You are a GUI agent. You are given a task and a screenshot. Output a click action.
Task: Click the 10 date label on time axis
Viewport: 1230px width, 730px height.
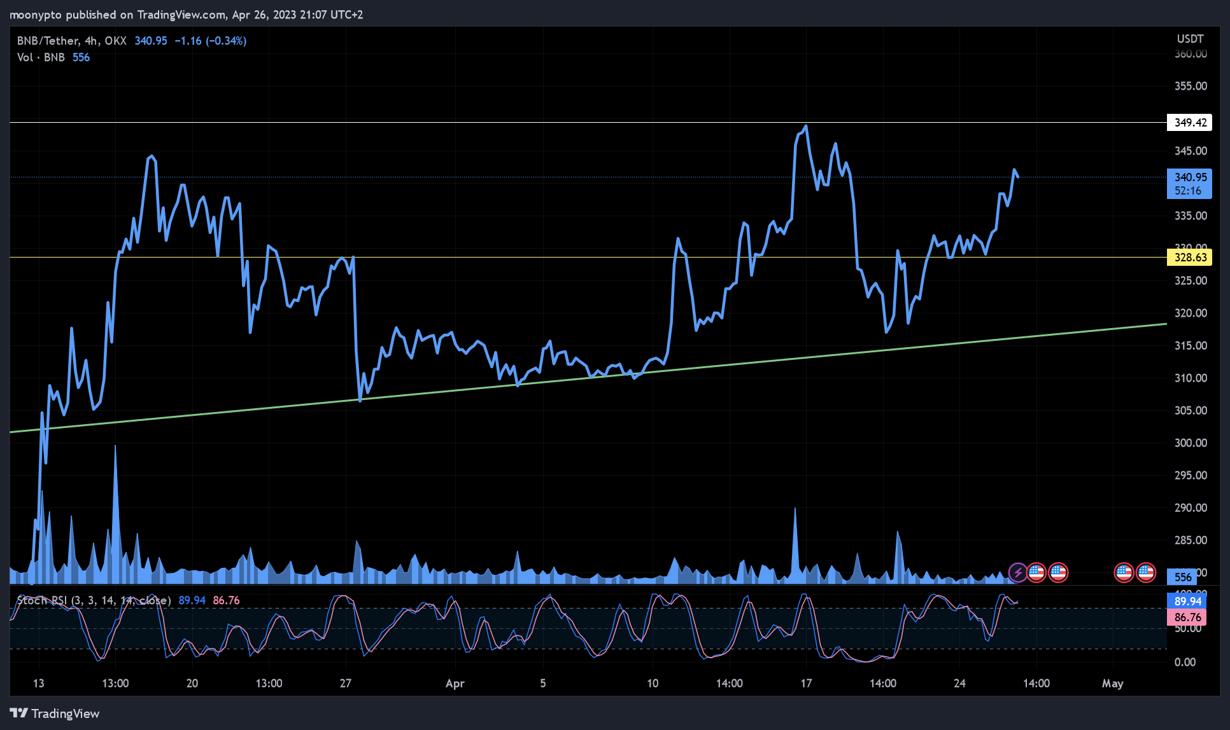pos(653,684)
